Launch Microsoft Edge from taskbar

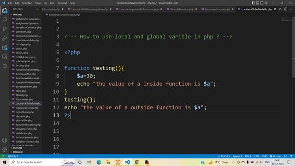pyautogui.click(x=99, y=162)
